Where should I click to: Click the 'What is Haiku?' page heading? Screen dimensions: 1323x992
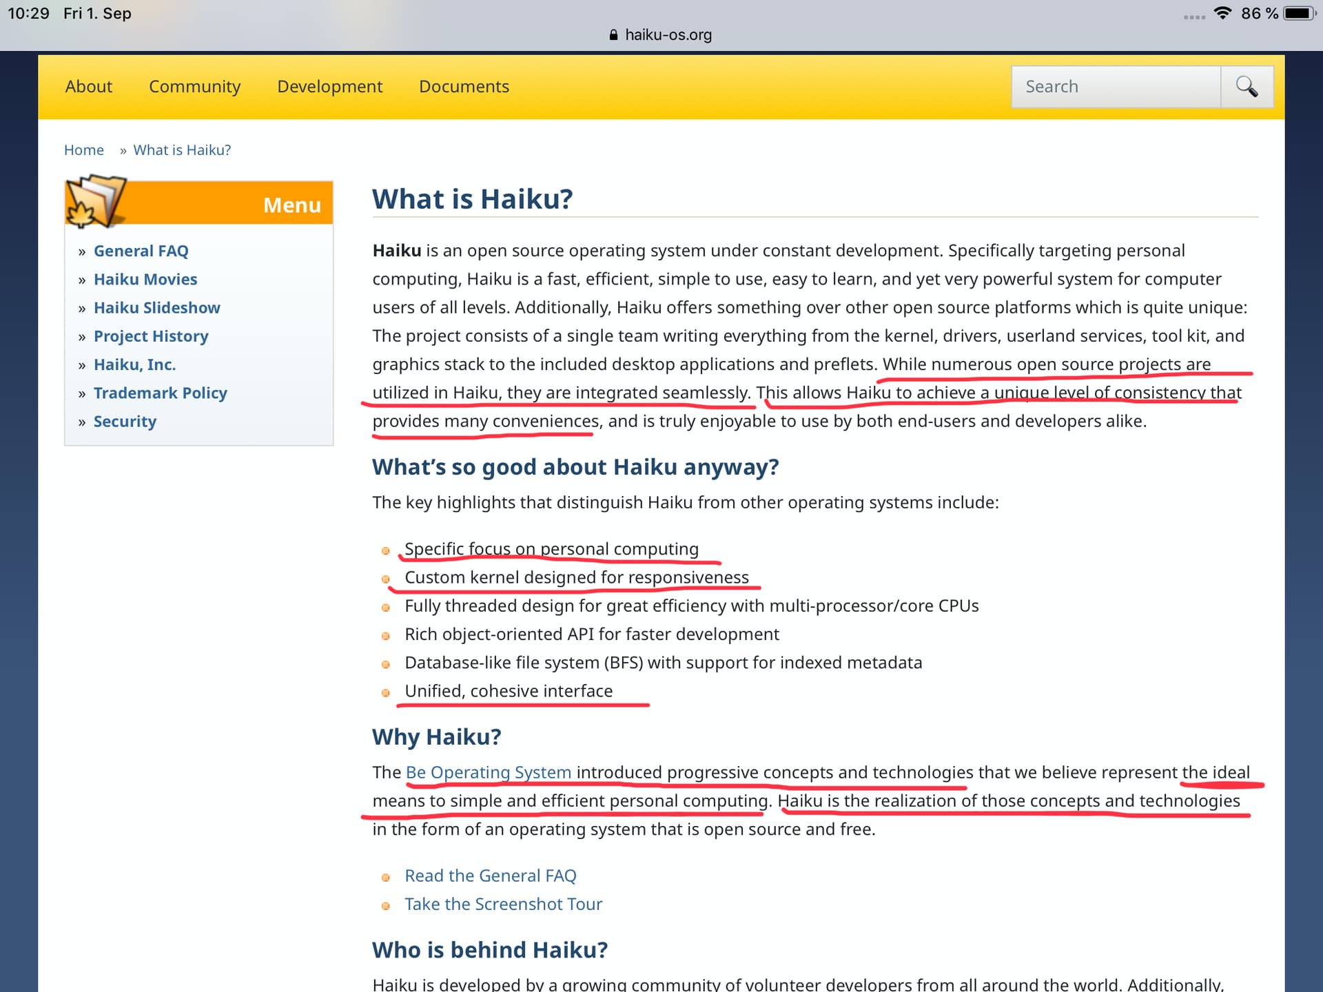tap(473, 199)
